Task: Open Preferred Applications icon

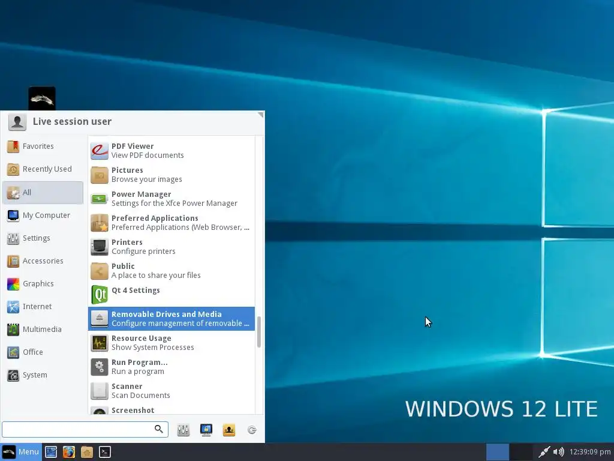Action: tap(100, 223)
